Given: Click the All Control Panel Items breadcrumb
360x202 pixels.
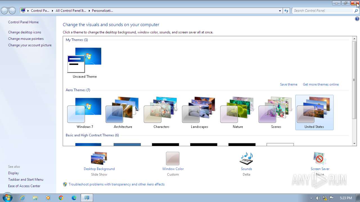Looking at the screenshot, I should pyautogui.click(x=71, y=11).
